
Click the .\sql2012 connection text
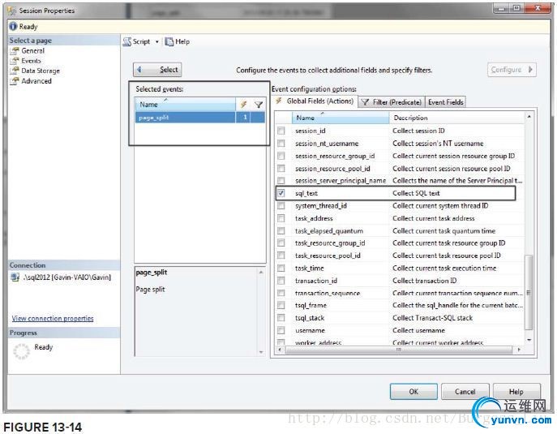[66, 277]
